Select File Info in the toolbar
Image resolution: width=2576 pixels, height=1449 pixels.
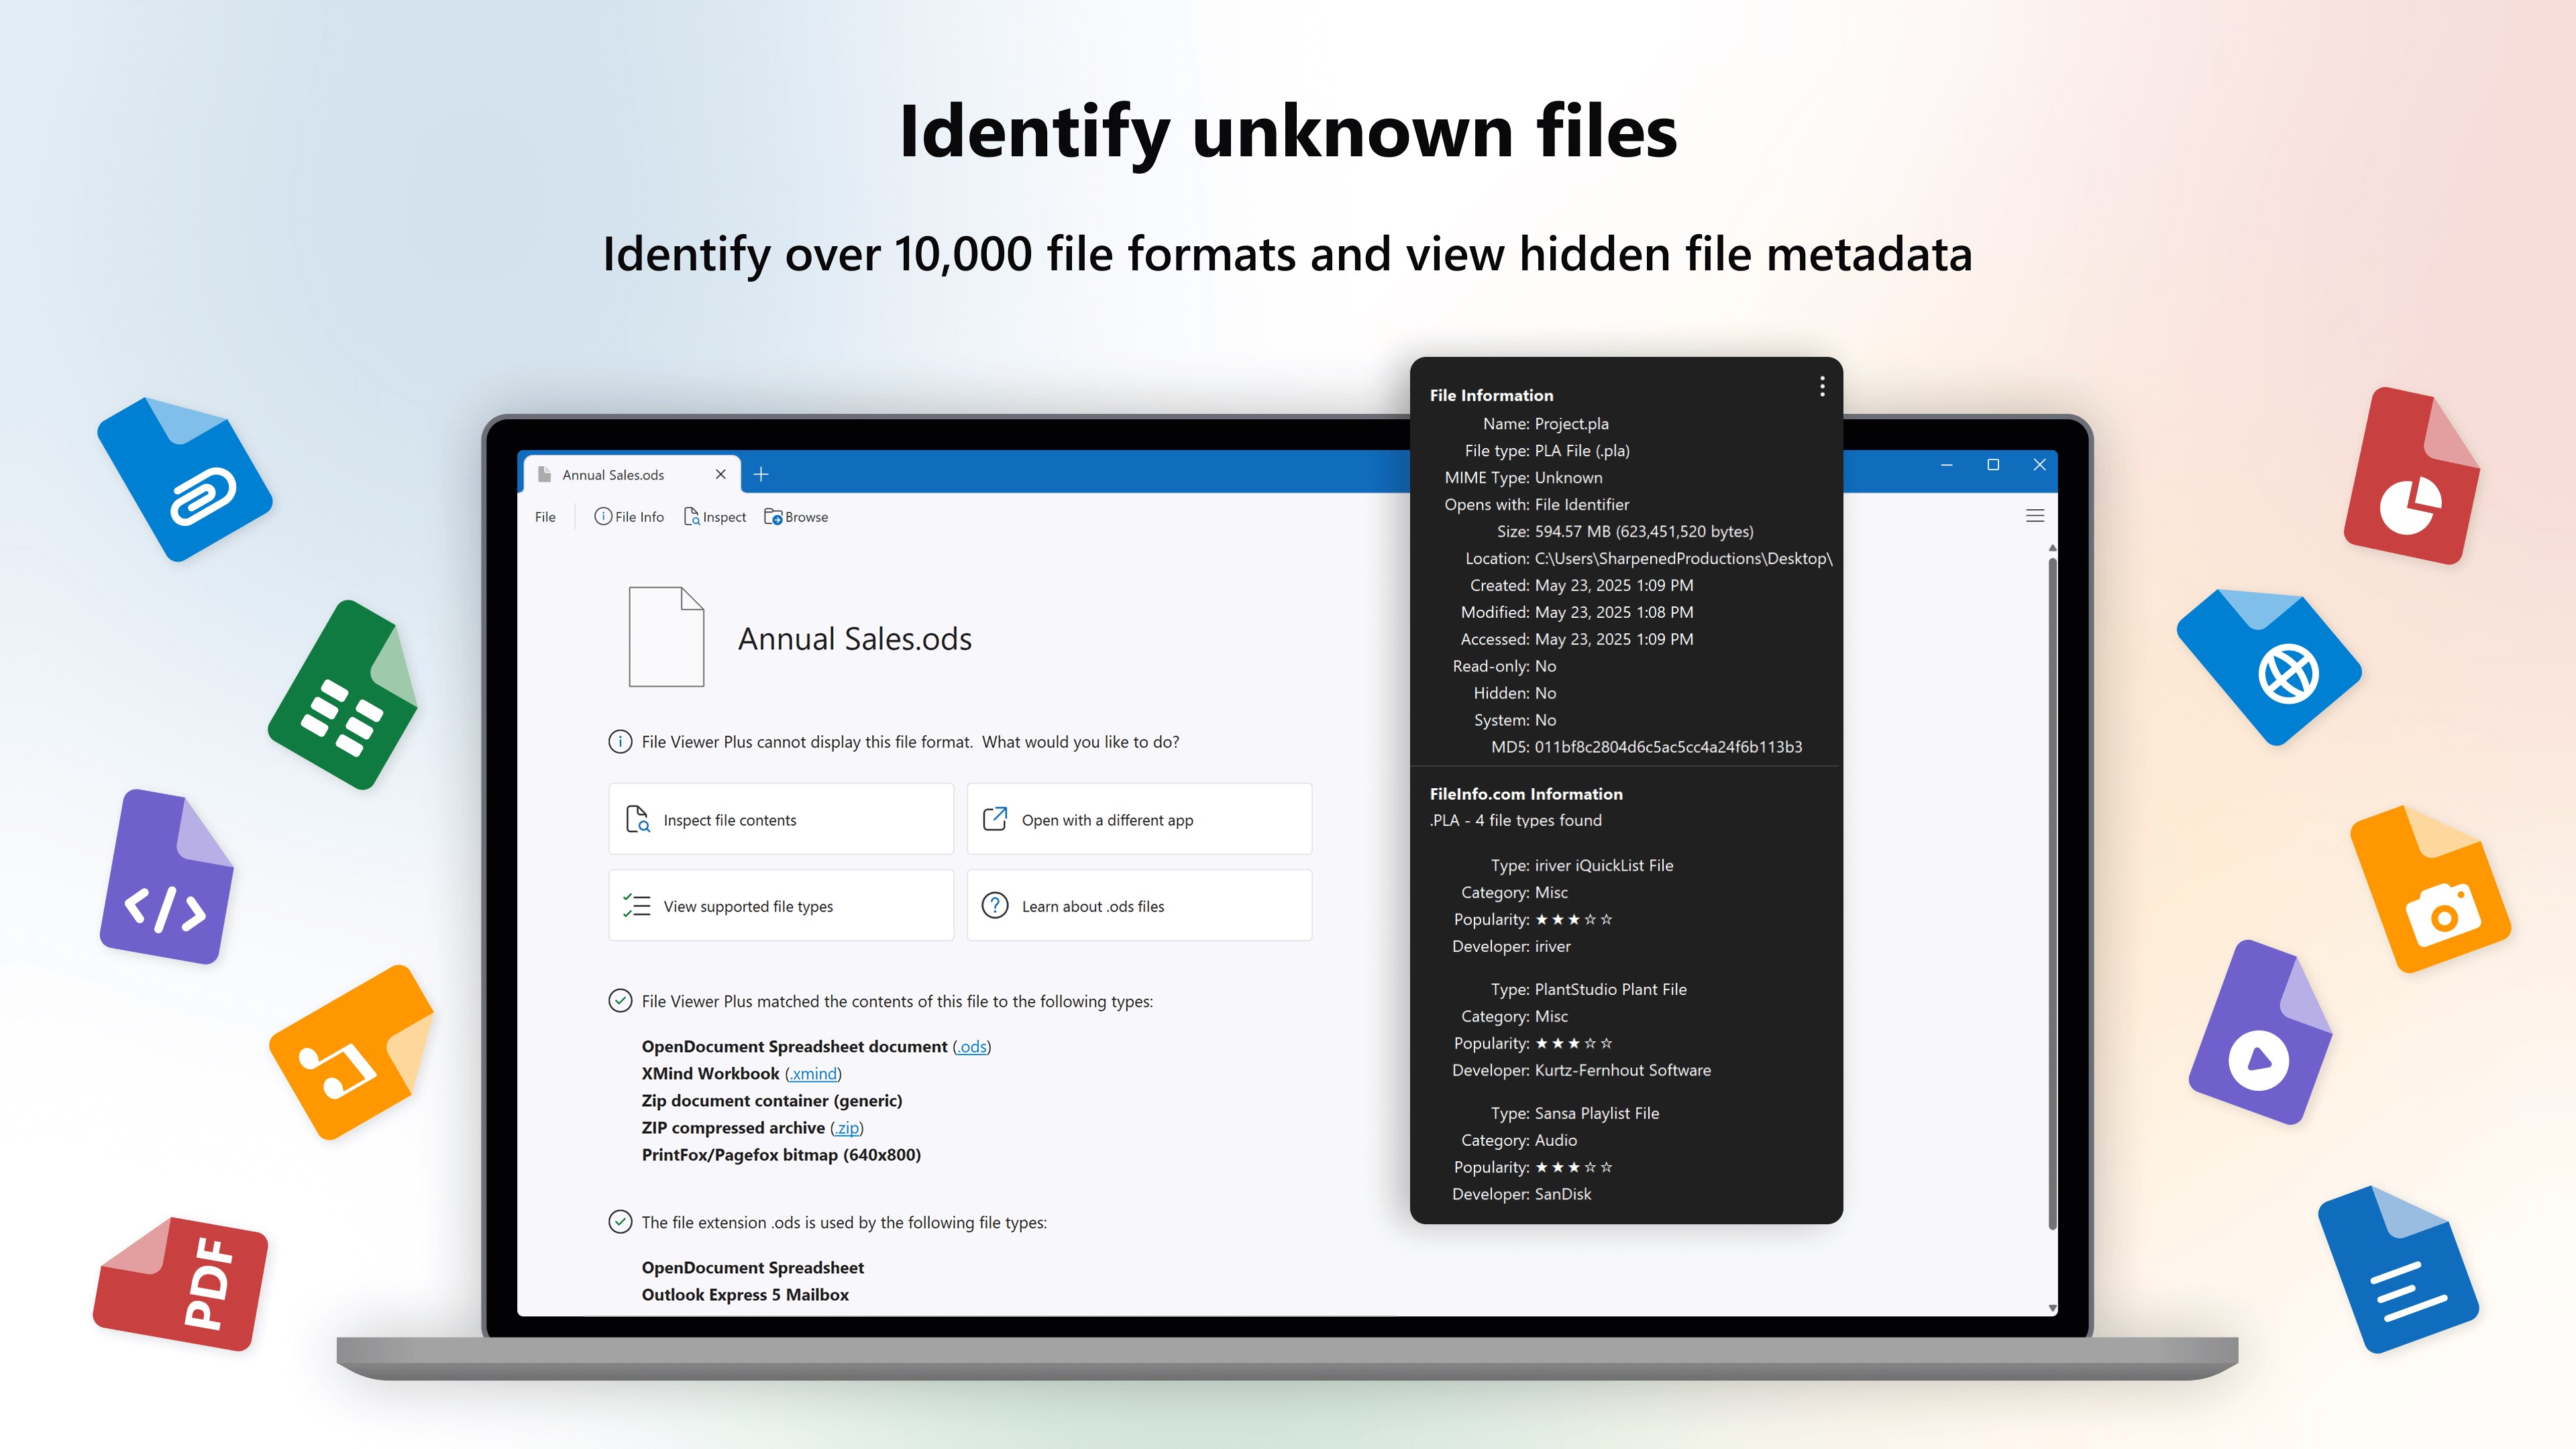tap(629, 517)
